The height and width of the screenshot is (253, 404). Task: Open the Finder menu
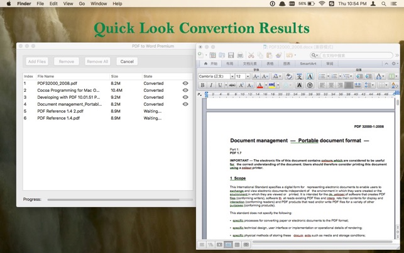pyautogui.click(x=24, y=4)
